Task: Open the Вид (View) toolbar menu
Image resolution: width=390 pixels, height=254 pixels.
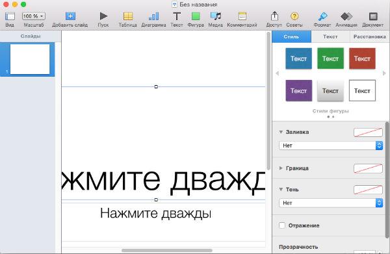Action: 10,16
